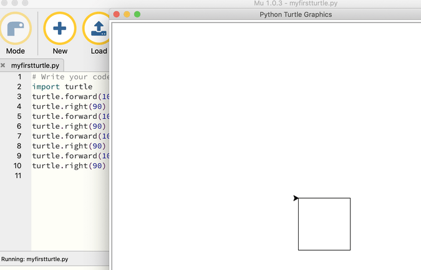Image resolution: width=421 pixels, height=270 pixels.
Task: Close the myfirstturtle.py tab with x
Action: click(x=3, y=65)
